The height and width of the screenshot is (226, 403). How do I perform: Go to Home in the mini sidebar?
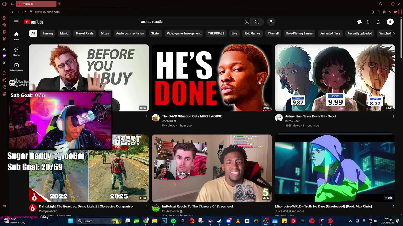click(x=16, y=36)
